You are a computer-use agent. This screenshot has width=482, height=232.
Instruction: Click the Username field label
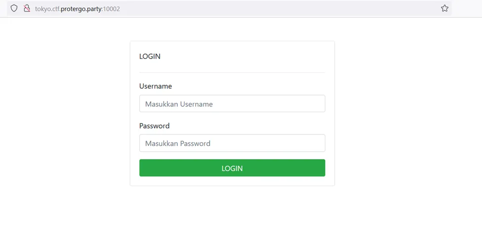click(155, 86)
